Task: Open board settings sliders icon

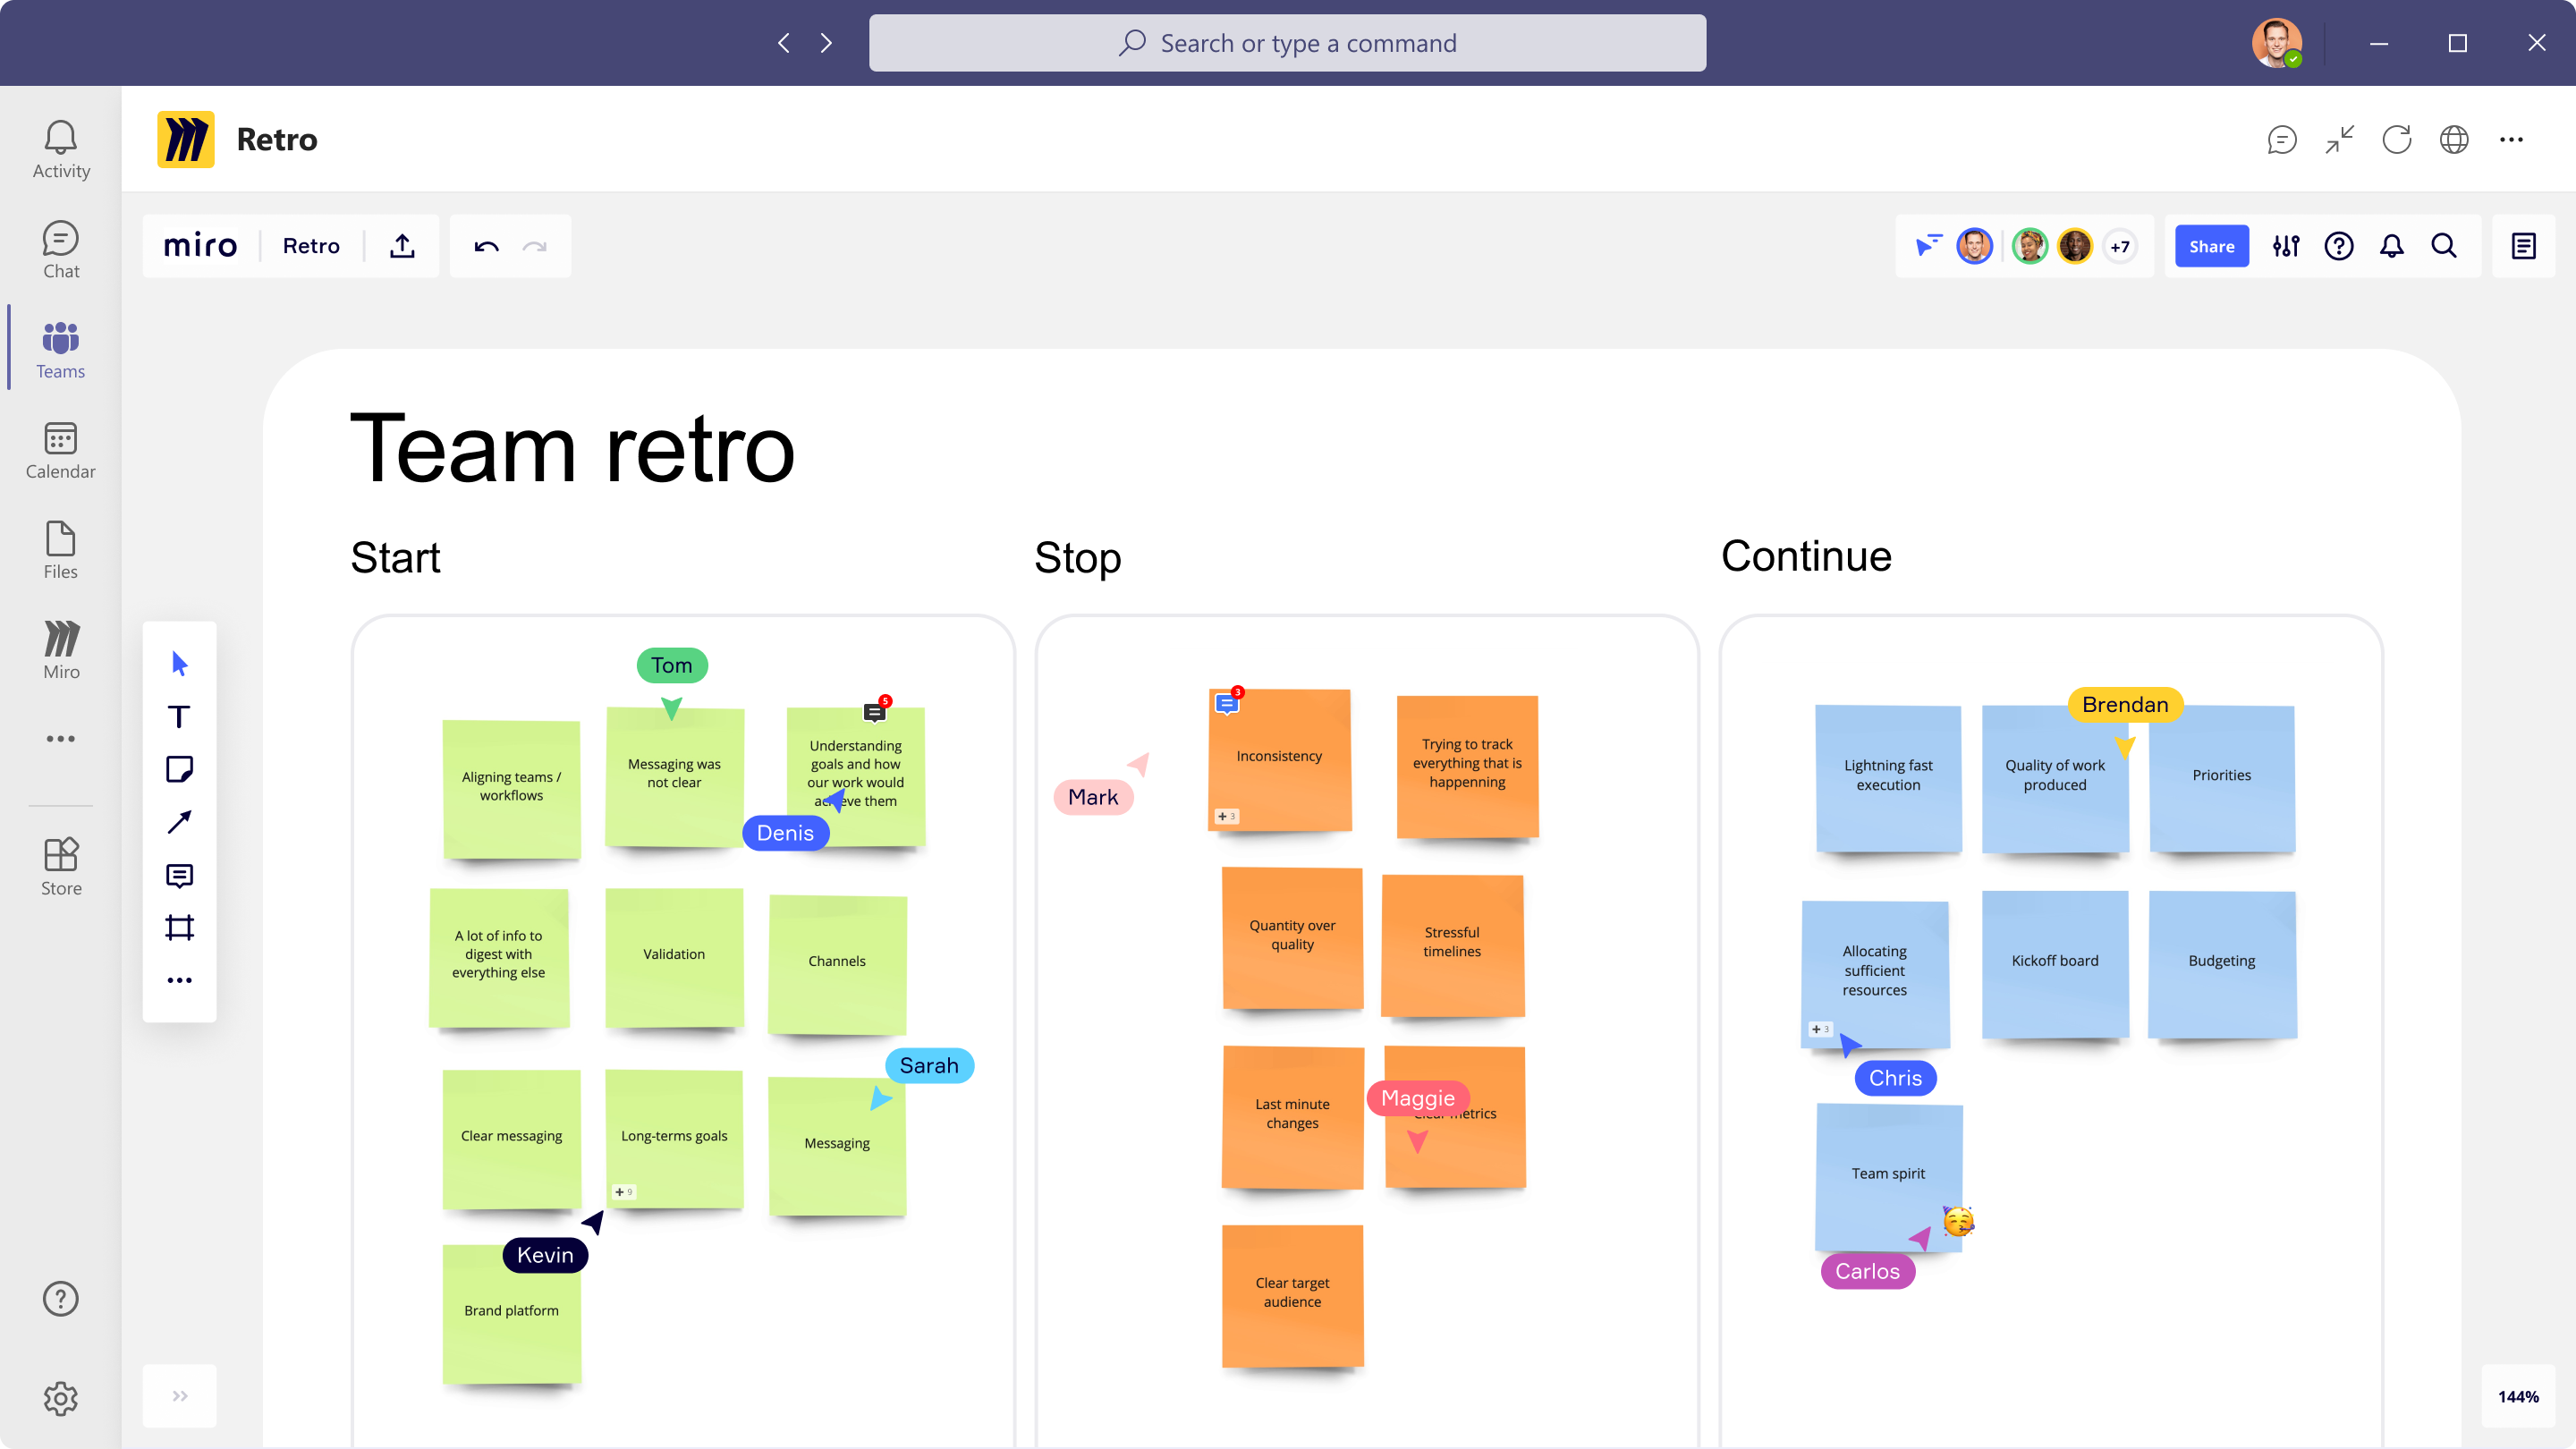Action: click(2285, 246)
